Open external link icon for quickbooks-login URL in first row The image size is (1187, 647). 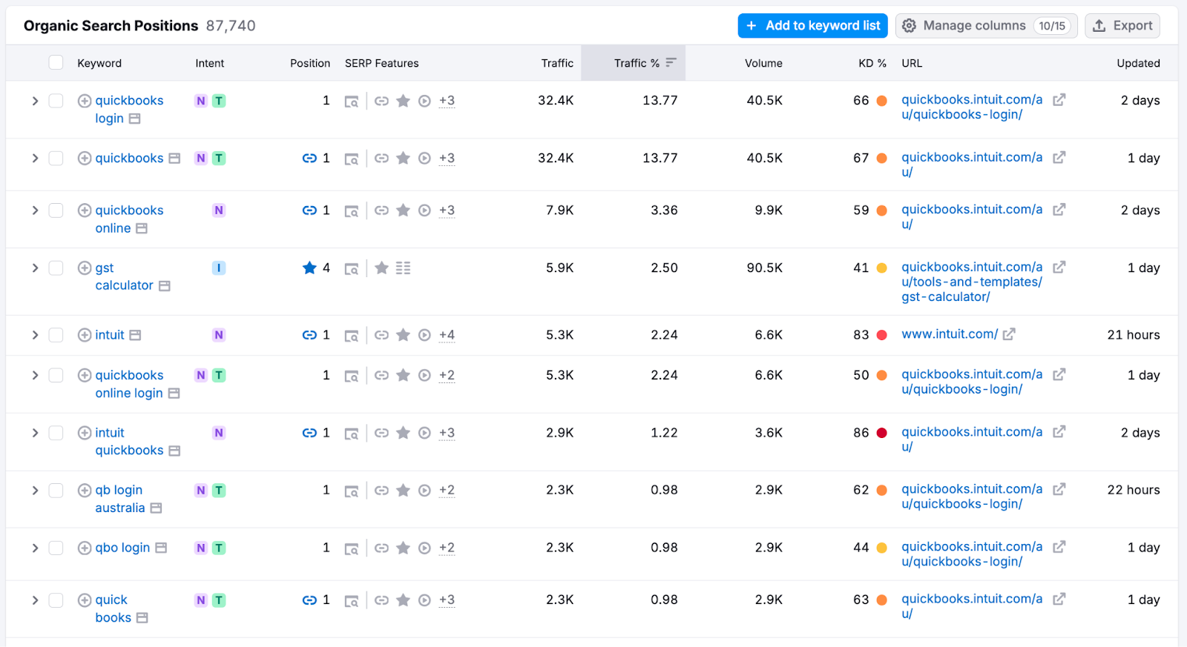1059,99
